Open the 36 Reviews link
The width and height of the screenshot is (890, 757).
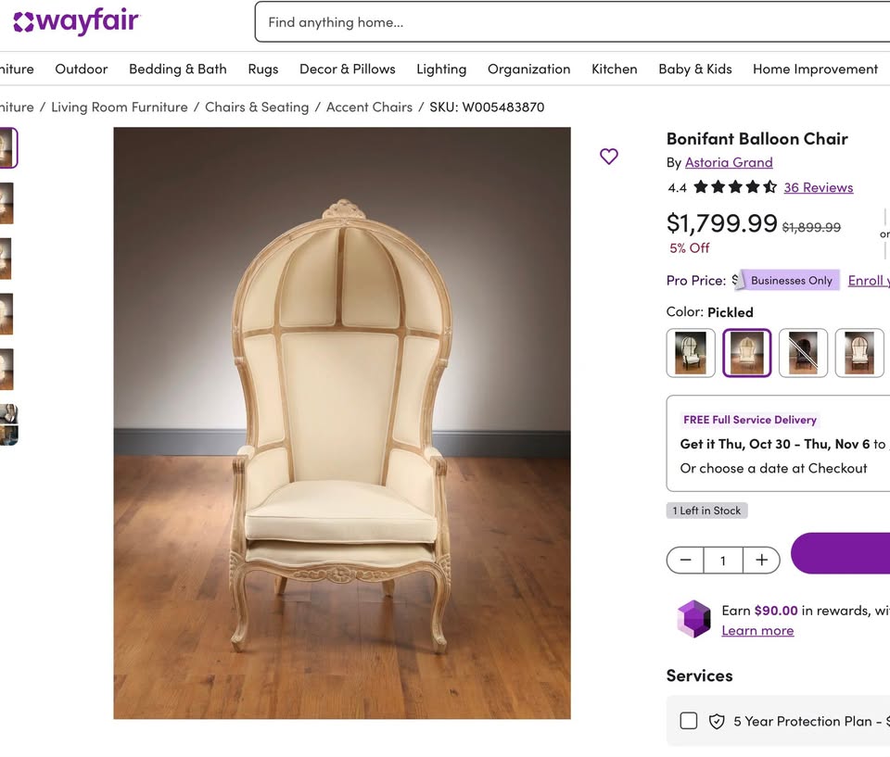pyautogui.click(x=818, y=187)
